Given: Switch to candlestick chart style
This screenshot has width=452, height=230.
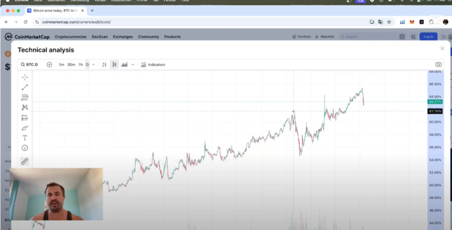Looking at the screenshot, I should [x=115, y=65].
